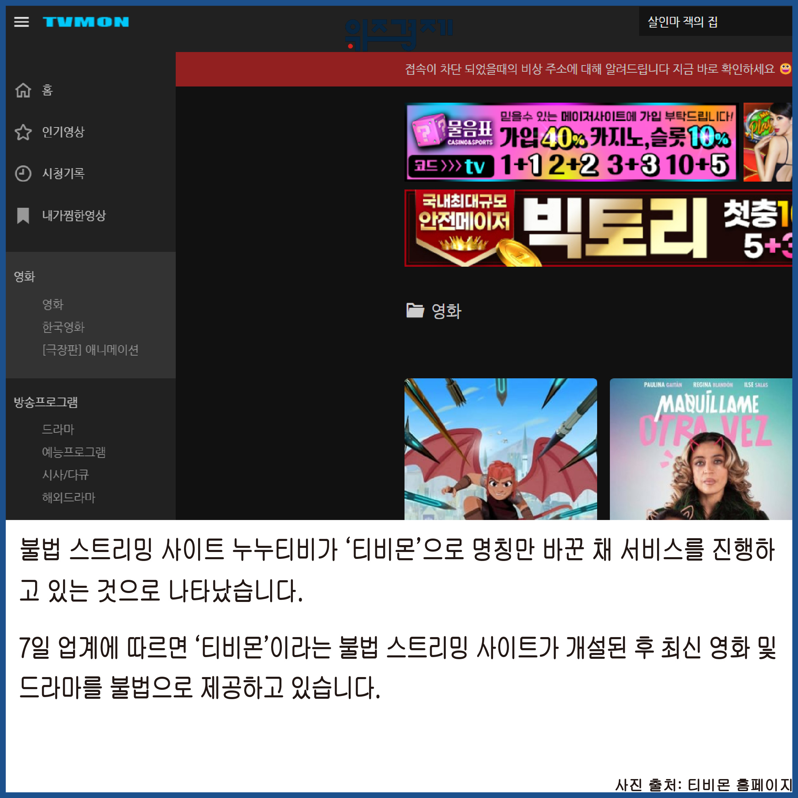Expand the 방송프로그램 sidebar section header
Screen dimensions: 798x798
click(45, 402)
